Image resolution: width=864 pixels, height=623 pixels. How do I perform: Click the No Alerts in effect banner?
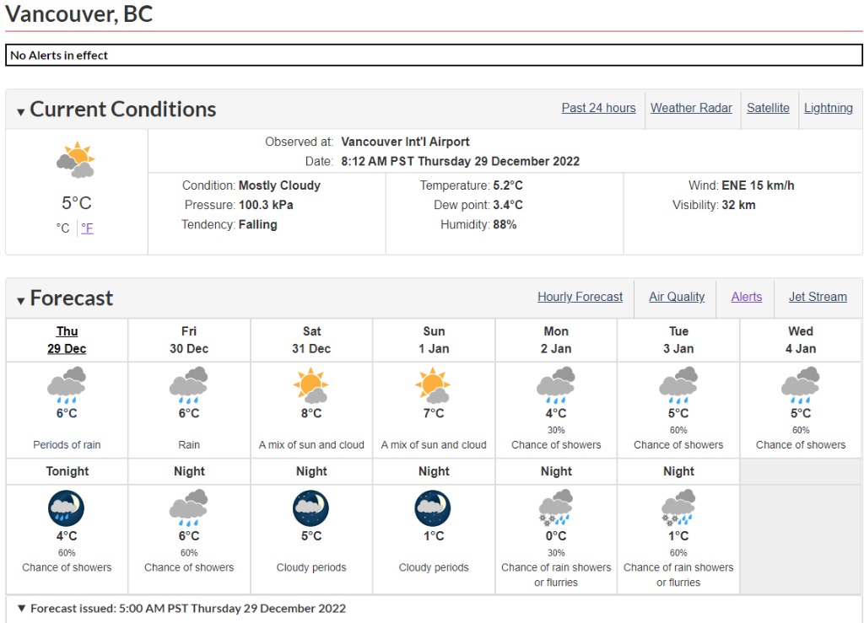pyautogui.click(x=434, y=56)
